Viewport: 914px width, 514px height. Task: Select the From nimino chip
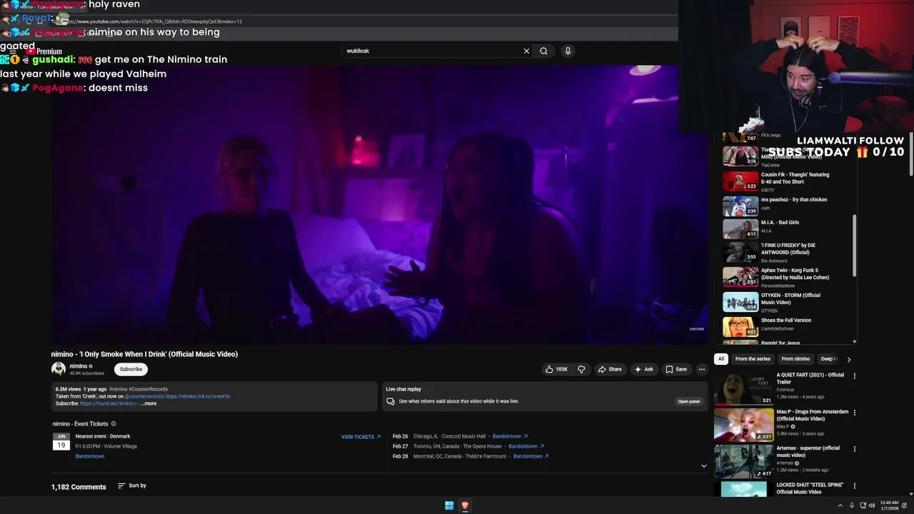pos(795,359)
